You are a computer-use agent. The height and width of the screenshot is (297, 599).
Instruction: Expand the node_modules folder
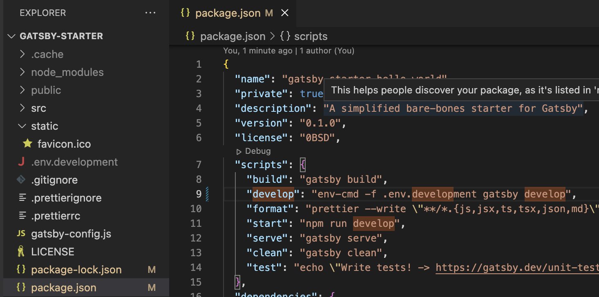click(x=22, y=72)
